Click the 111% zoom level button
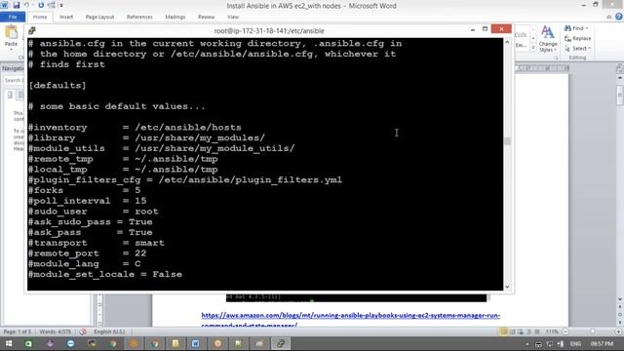 [552, 331]
